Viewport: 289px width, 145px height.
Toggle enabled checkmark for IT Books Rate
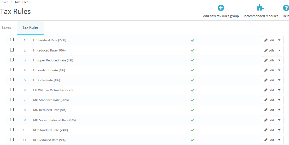coord(192,80)
